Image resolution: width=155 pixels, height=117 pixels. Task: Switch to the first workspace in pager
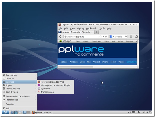click(24, 112)
